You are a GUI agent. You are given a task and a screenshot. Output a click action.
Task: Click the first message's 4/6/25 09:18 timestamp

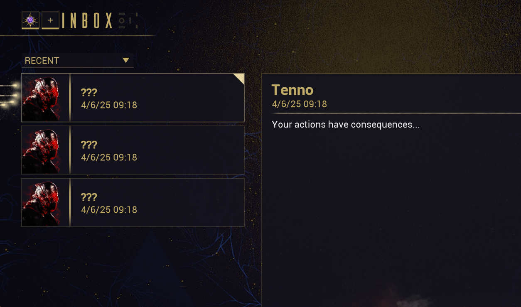click(x=109, y=105)
